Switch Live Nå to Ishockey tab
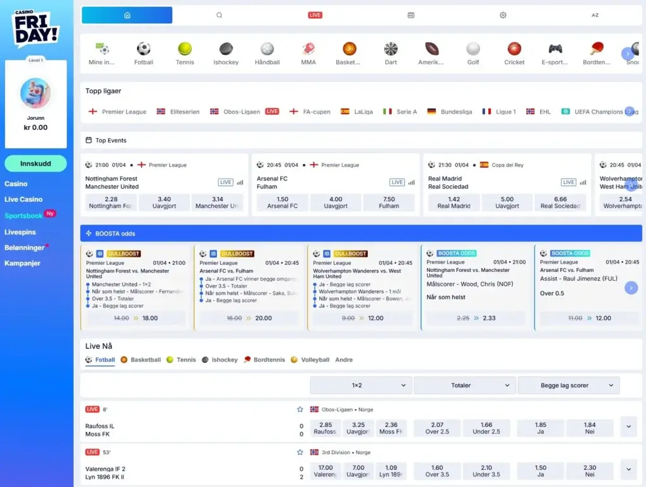Viewport: 646px width, 487px height. [x=220, y=360]
